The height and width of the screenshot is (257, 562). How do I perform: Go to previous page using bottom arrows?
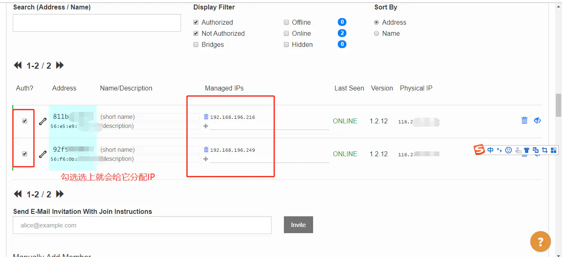pos(18,194)
